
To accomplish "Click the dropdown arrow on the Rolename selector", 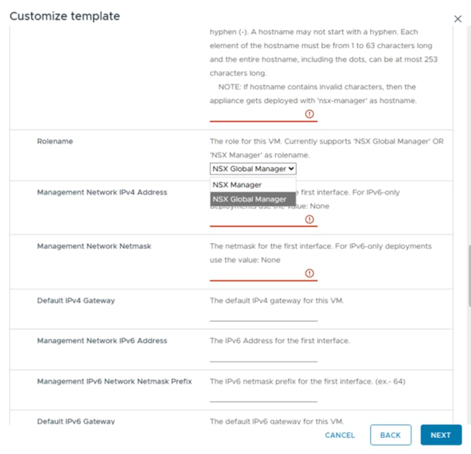I will [292, 168].
